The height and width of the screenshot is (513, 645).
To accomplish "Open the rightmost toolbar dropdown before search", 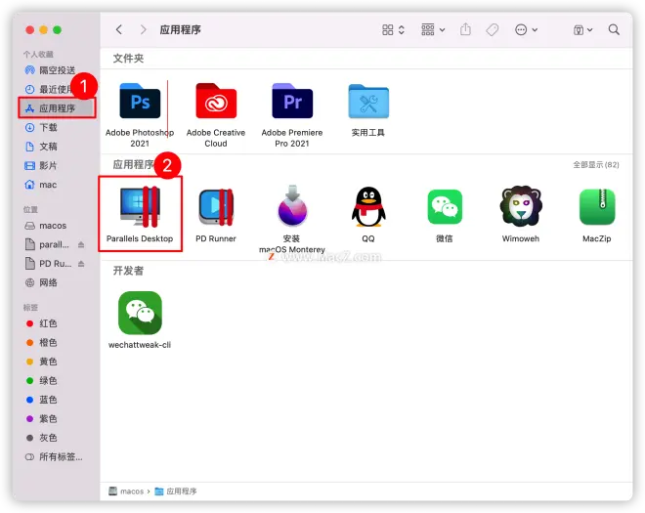I will point(582,29).
